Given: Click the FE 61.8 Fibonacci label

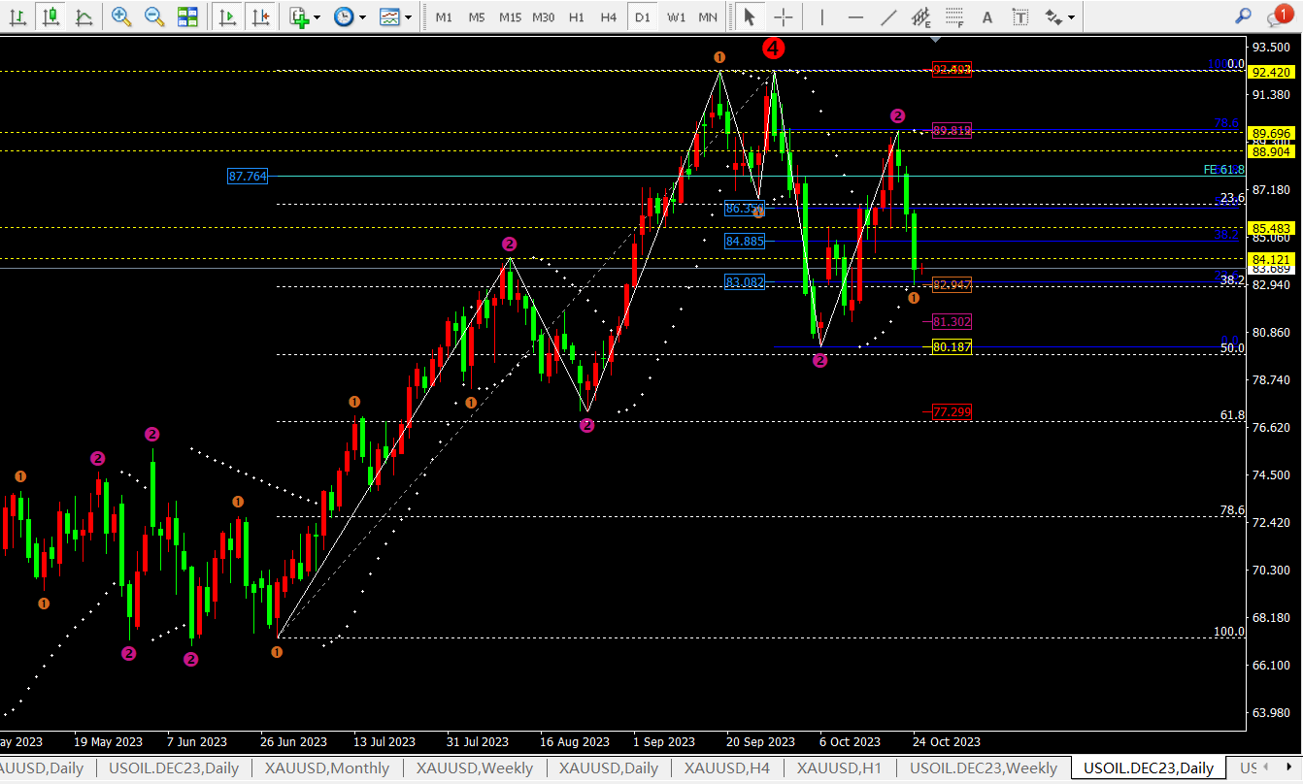Looking at the screenshot, I should point(1223,170).
